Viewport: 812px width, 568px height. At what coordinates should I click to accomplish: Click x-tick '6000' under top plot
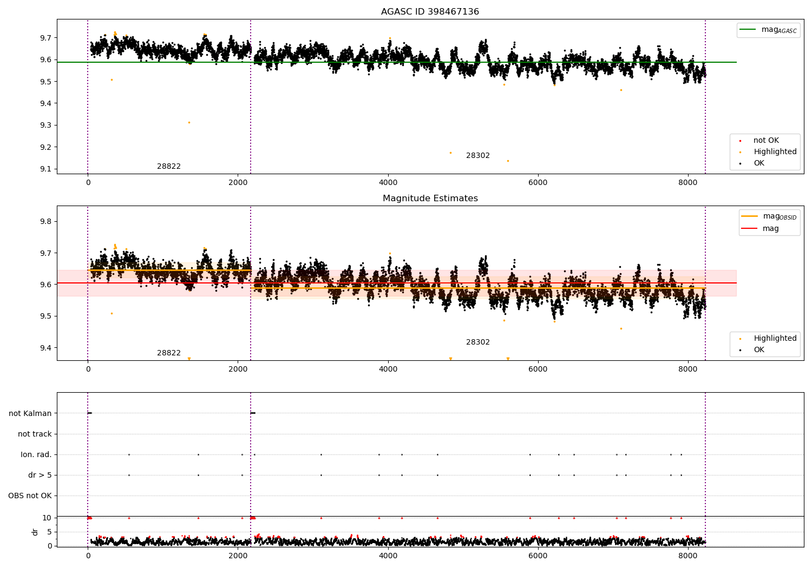[x=538, y=183]
